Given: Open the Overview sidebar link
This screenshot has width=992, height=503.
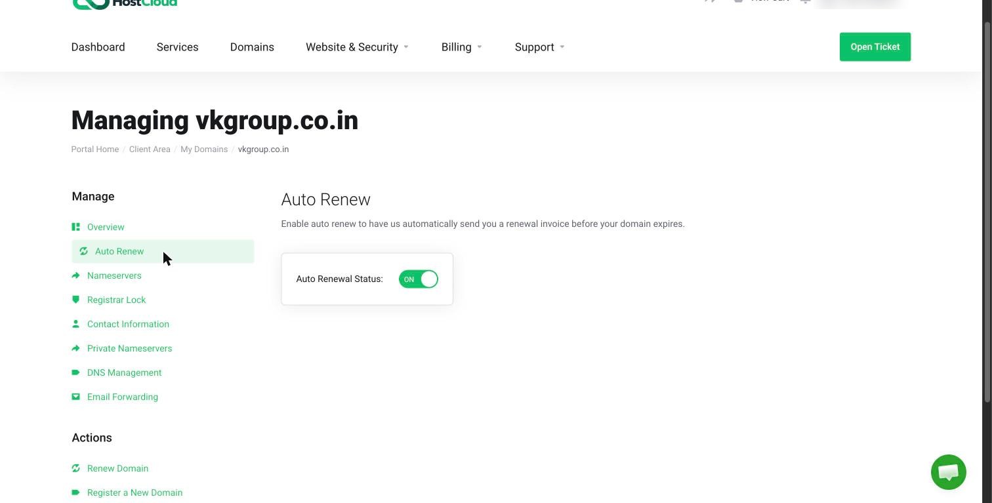Looking at the screenshot, I should point(106,227).
